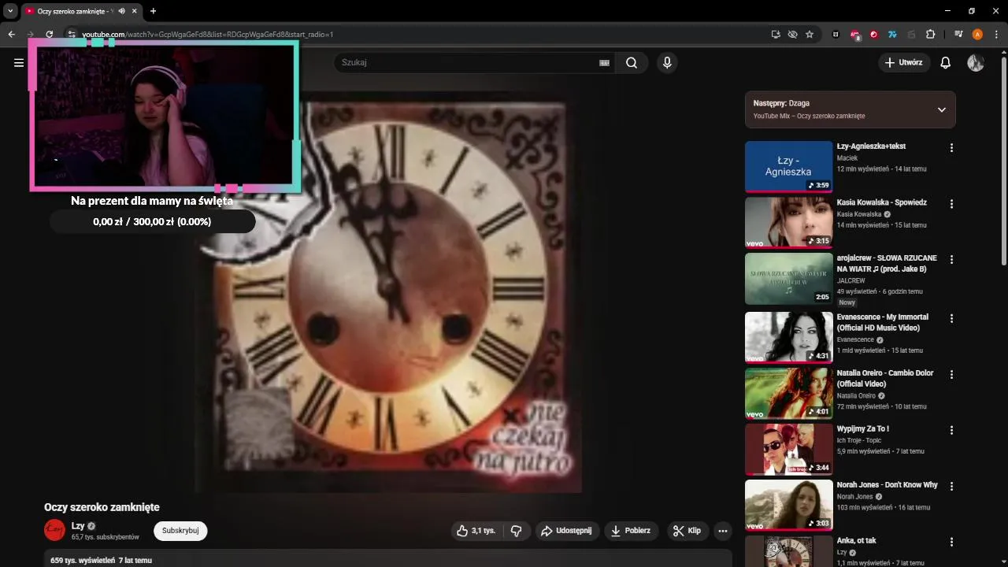Screen dimensions: 1008x567
Task: Dislike the video with thumbs down
Action: 517,531
